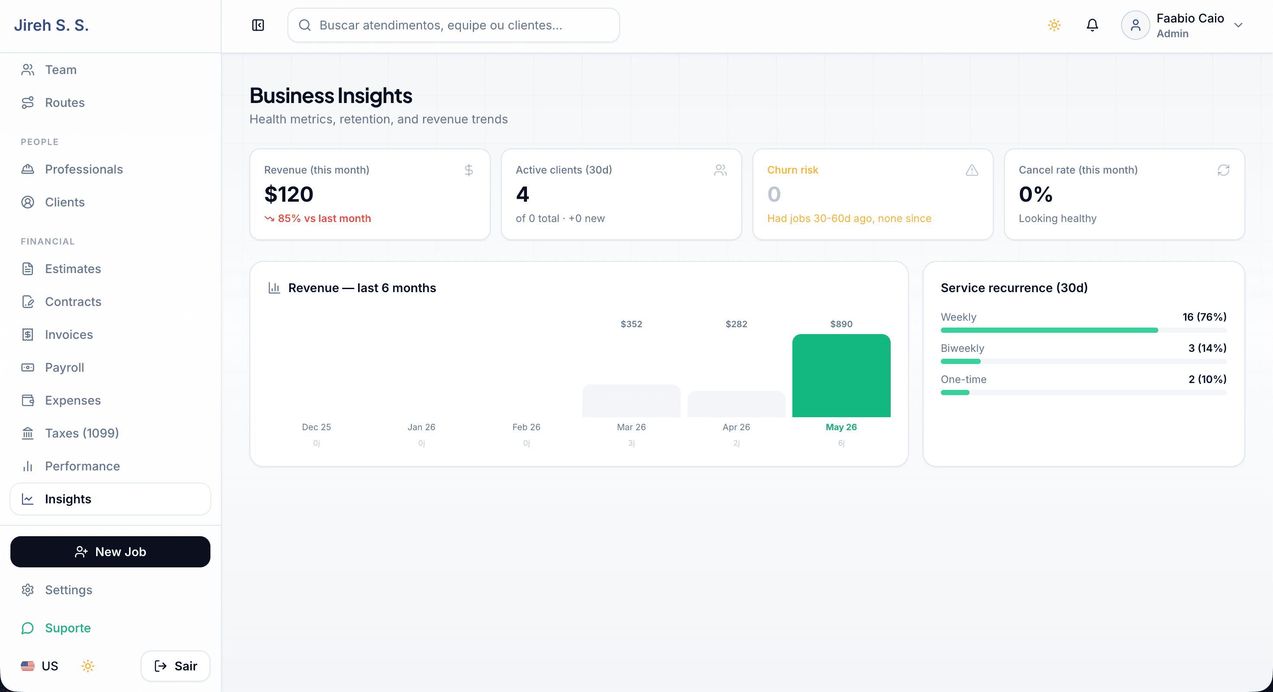Click the Sair logout button

(175, 666)
